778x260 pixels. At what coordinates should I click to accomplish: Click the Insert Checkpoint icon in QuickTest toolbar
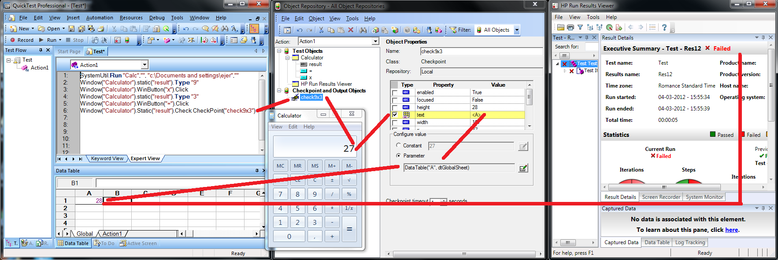151,40
